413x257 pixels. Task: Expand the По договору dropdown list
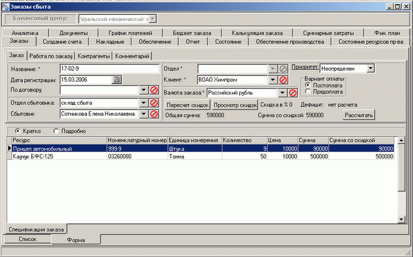click(x=143, y=90)
